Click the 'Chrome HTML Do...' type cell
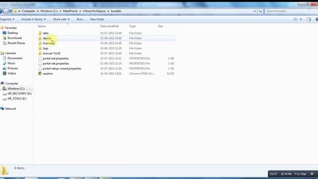The height and width of the screenshot is (179, 318). [x=142, y=74]
